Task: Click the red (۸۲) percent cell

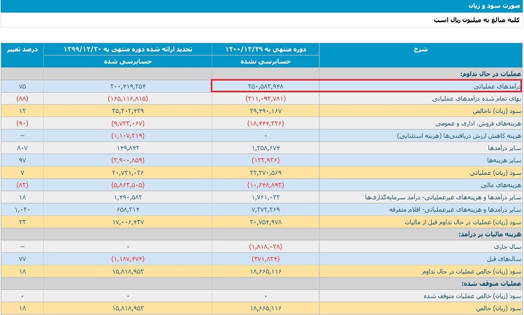Action: coord(22,185)
